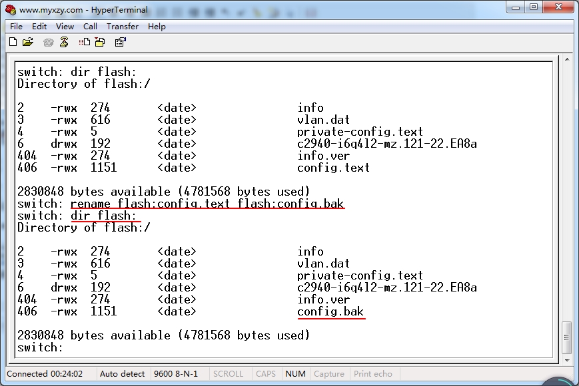The image size is (579, 386).
Task: Click the Capture status bar indicator
Action: pos(328,374)
